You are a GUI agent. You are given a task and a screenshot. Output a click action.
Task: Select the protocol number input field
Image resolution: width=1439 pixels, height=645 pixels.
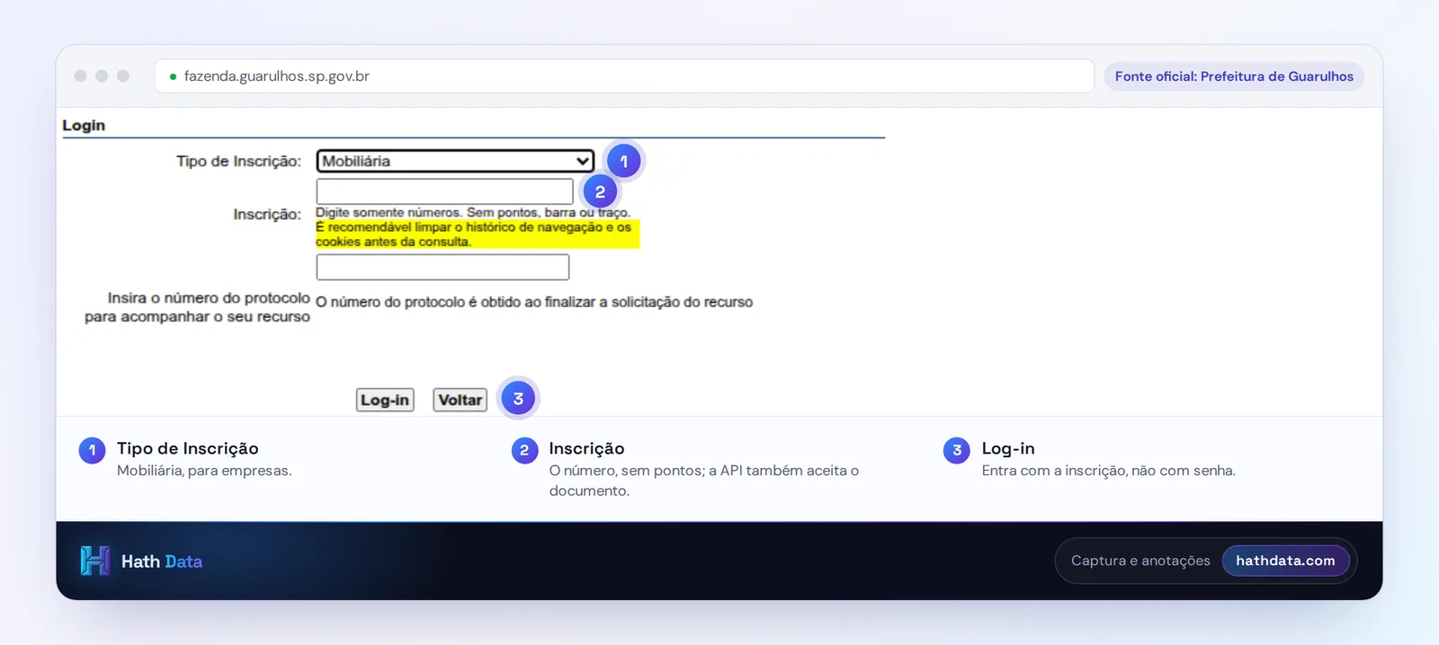pyautogui.click(x=442, y=267)
